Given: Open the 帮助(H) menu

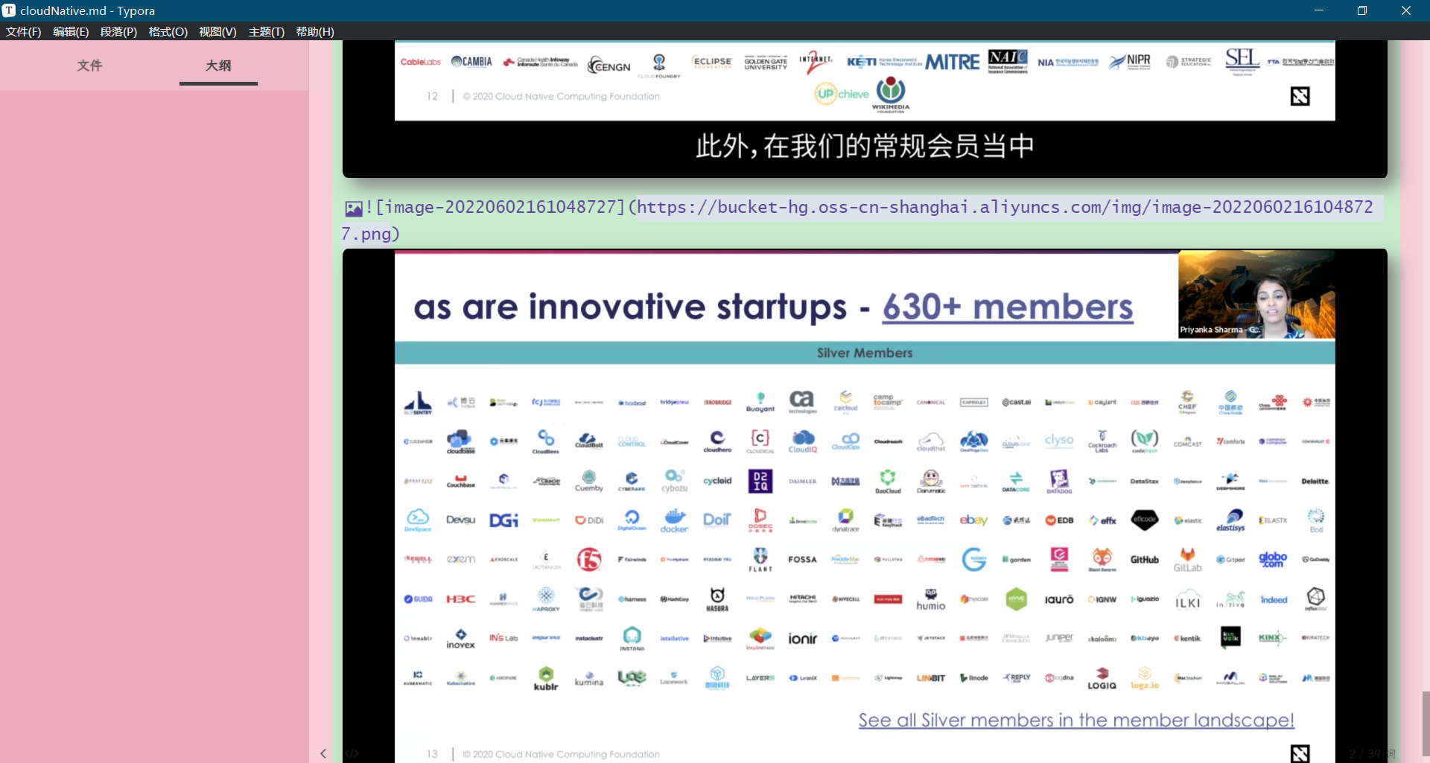Looking at the screenshot, I should (315, 31).
